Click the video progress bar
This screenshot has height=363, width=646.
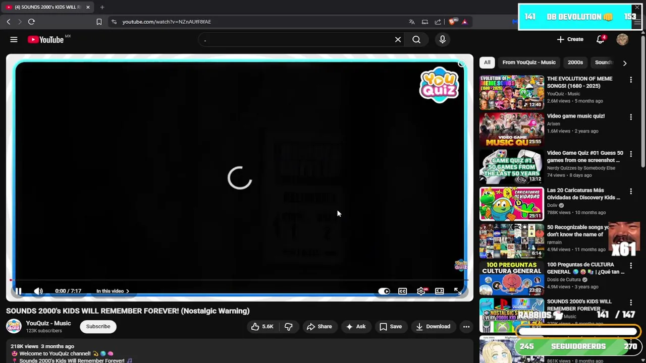240,280
